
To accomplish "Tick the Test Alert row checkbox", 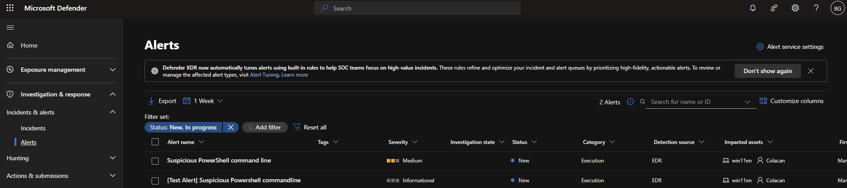I will (x=155, y=181).
